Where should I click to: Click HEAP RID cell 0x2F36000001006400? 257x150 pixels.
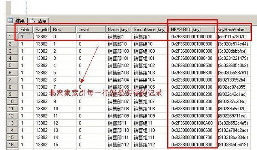[192, 58]
